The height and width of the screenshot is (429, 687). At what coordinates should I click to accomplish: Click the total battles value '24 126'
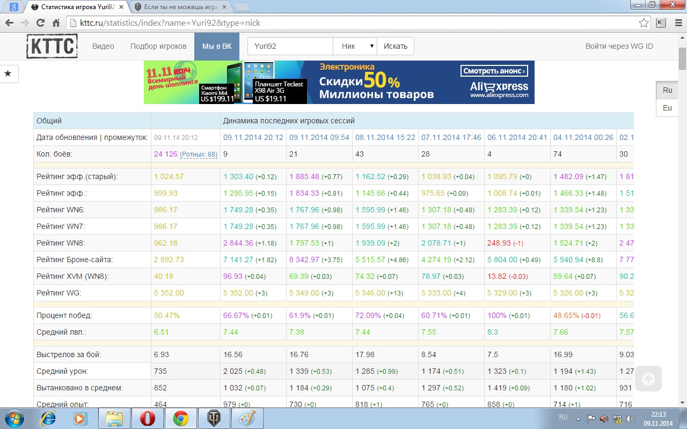pos(165,154)
